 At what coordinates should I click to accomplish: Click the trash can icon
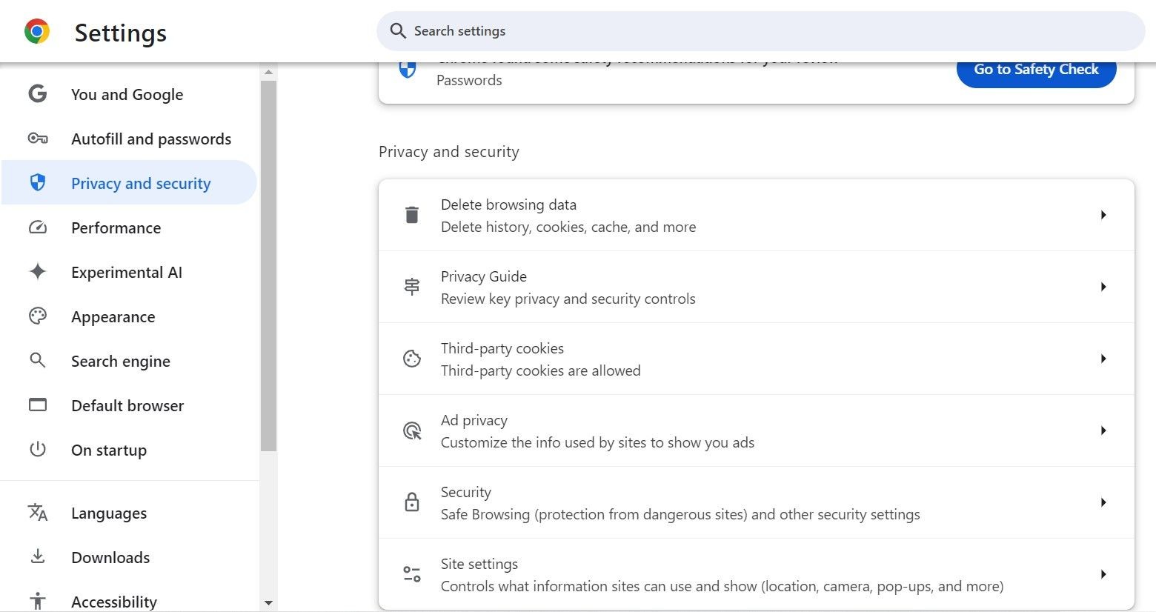(x=412, y=215)
